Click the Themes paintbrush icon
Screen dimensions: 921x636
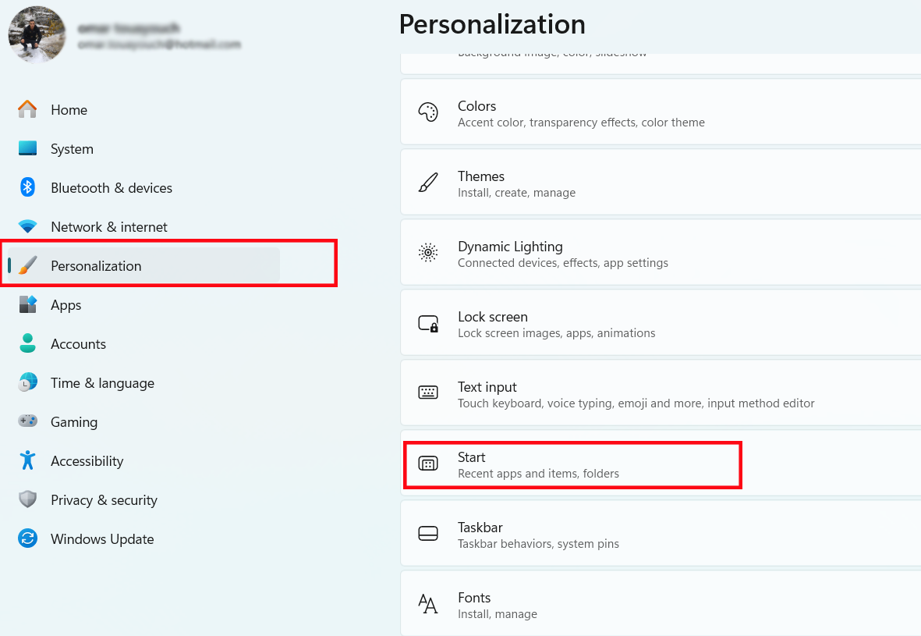pyautogui.click(x=428, y=183)
